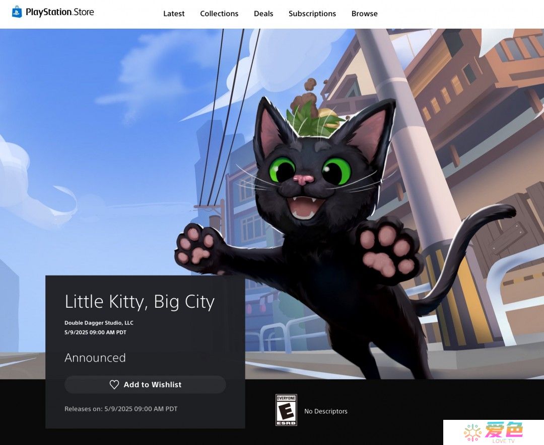Click the PlayStation Store wordmark
544x445 pixels.
[x=60, y=12]
